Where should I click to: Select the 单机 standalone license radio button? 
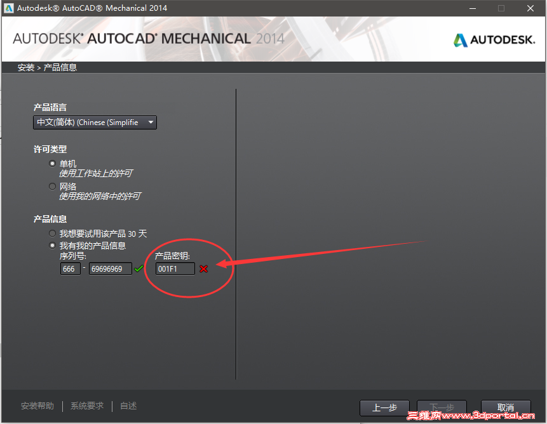pos(52,163)
